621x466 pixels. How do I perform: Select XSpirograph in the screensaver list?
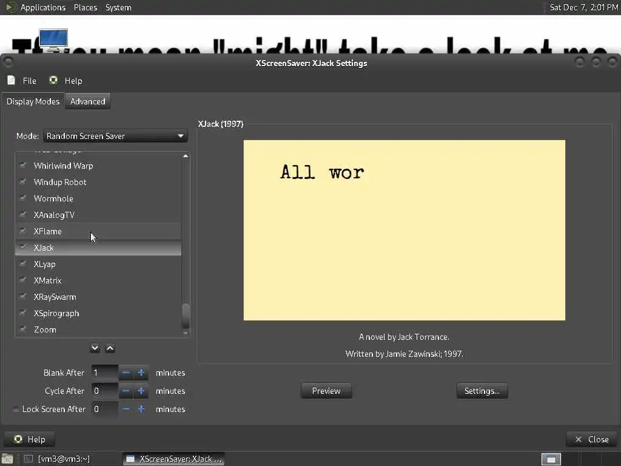[x=98, y=313]
